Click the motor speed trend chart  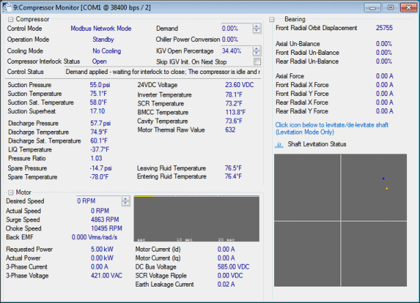(x=197, y=219)
